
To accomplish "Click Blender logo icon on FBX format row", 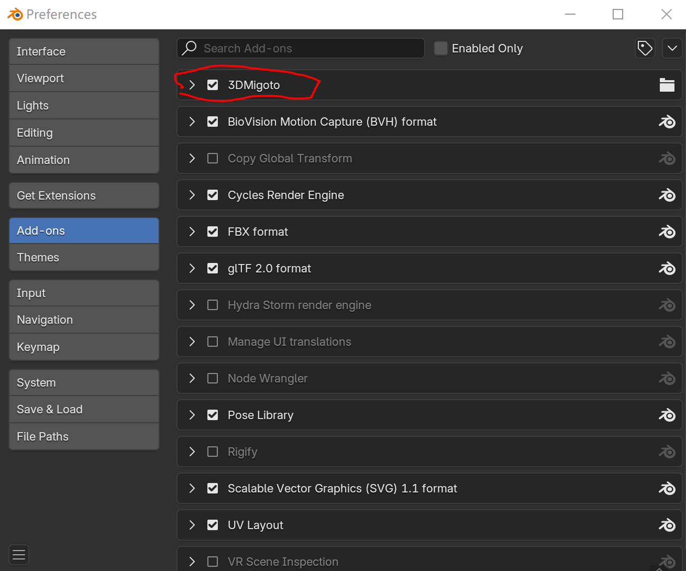I will pyautogui.click(x=667, y=232).
